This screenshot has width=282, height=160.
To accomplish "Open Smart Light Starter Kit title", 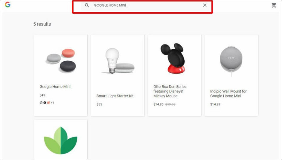I will click(115, 96).
